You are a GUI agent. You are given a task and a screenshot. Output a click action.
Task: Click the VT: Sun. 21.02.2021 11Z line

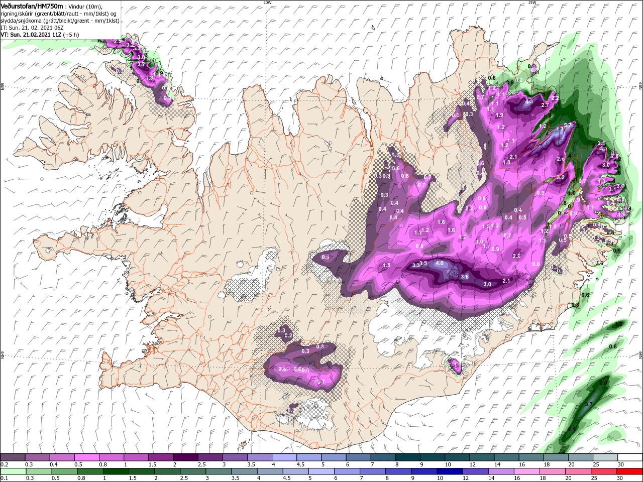click(x=40, y=35)
